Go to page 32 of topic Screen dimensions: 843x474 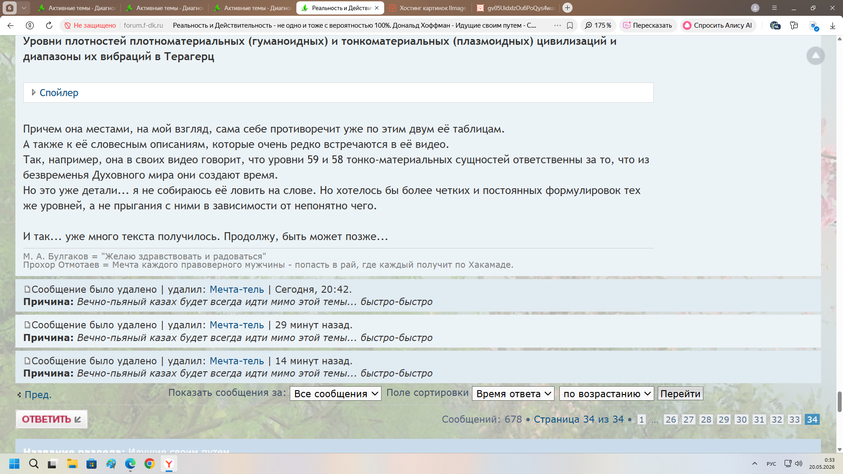click(x=777, y=420)
